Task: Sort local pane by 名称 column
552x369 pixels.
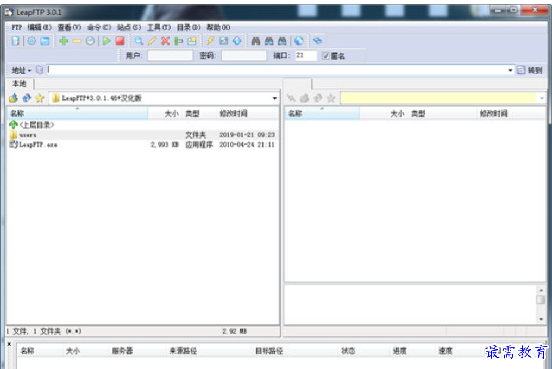Action: tap(77, 114)
